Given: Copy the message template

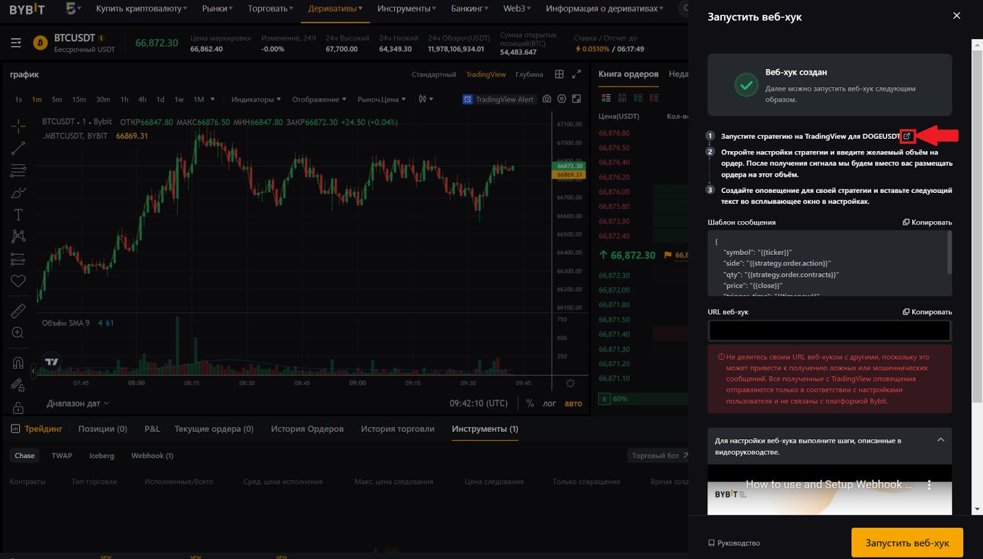Looking at the screenshot, I should (x=927, y=222).
